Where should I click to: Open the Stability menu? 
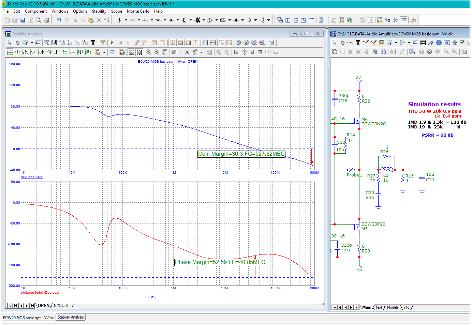click(x=99, y=11)
